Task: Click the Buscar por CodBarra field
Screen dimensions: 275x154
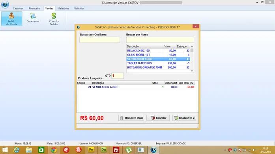Action: coord(99,40)
